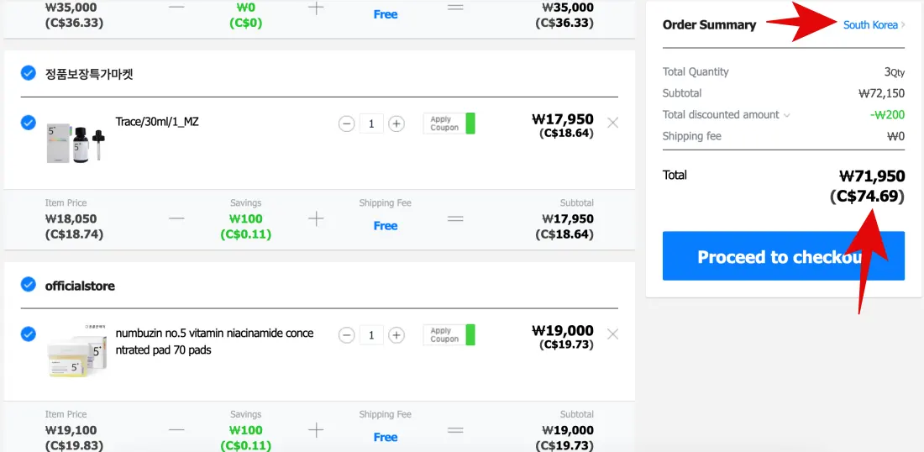Apply Coupon to Trace/30ml item
The image size is (924, 452).
coord(449,124)
